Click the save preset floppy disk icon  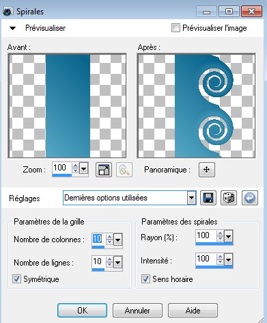click(208, 198)
